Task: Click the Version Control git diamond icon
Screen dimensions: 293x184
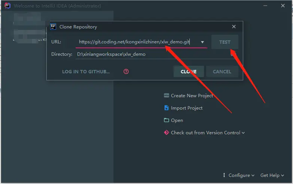Action: point(166,132)
